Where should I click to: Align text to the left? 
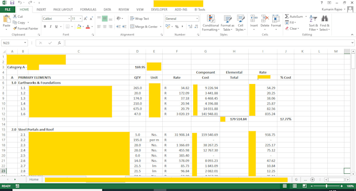coord(99,27)
